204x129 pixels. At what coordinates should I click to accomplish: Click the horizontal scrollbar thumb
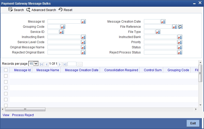tap(25, 109)
